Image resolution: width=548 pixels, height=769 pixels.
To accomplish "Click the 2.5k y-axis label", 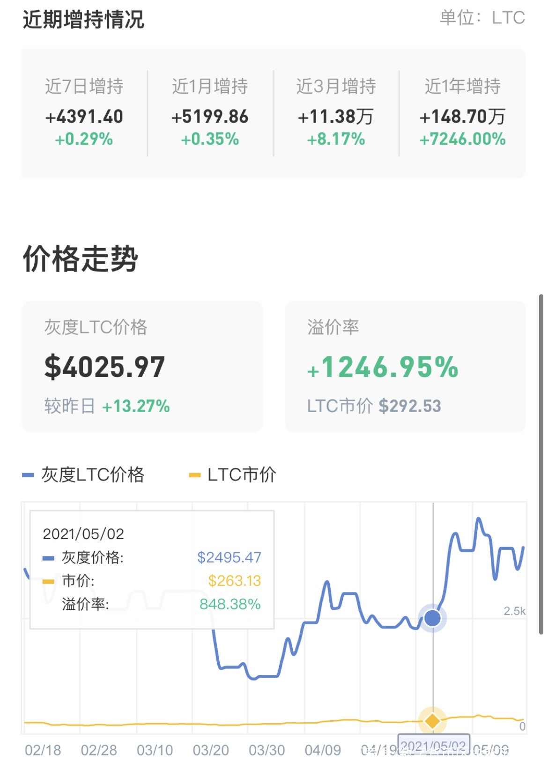I will coord(514,611).
